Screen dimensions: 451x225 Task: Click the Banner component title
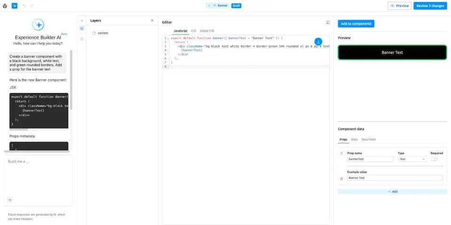[223, 6]
